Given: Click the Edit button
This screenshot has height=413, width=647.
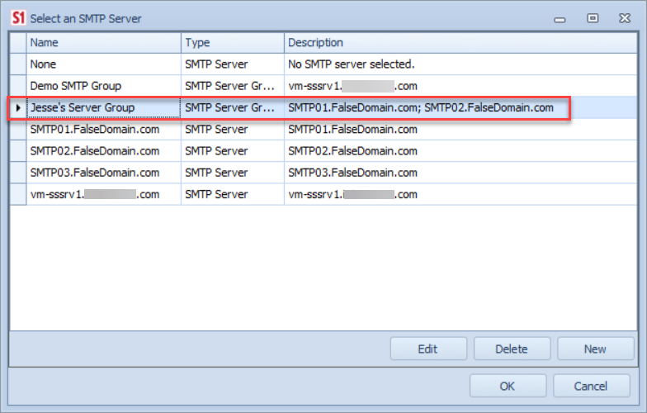Looking at the screenshot, I should coord(428,349).
